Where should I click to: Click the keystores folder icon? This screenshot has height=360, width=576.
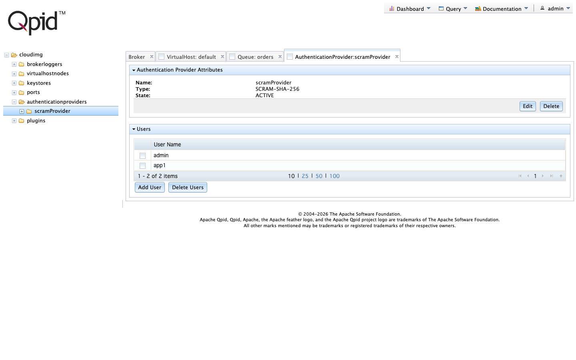[22, 83]
